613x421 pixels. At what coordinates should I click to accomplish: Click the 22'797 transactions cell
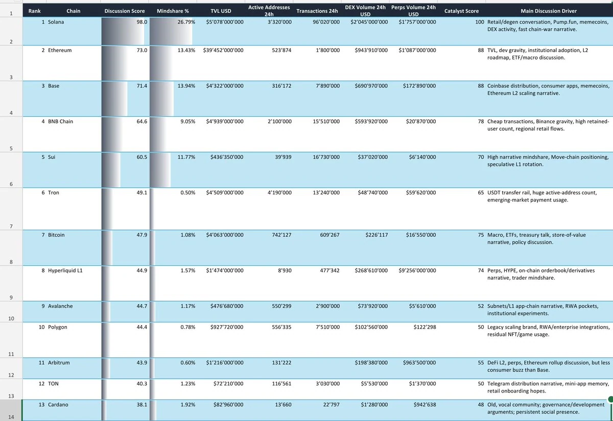click(318, 410)
